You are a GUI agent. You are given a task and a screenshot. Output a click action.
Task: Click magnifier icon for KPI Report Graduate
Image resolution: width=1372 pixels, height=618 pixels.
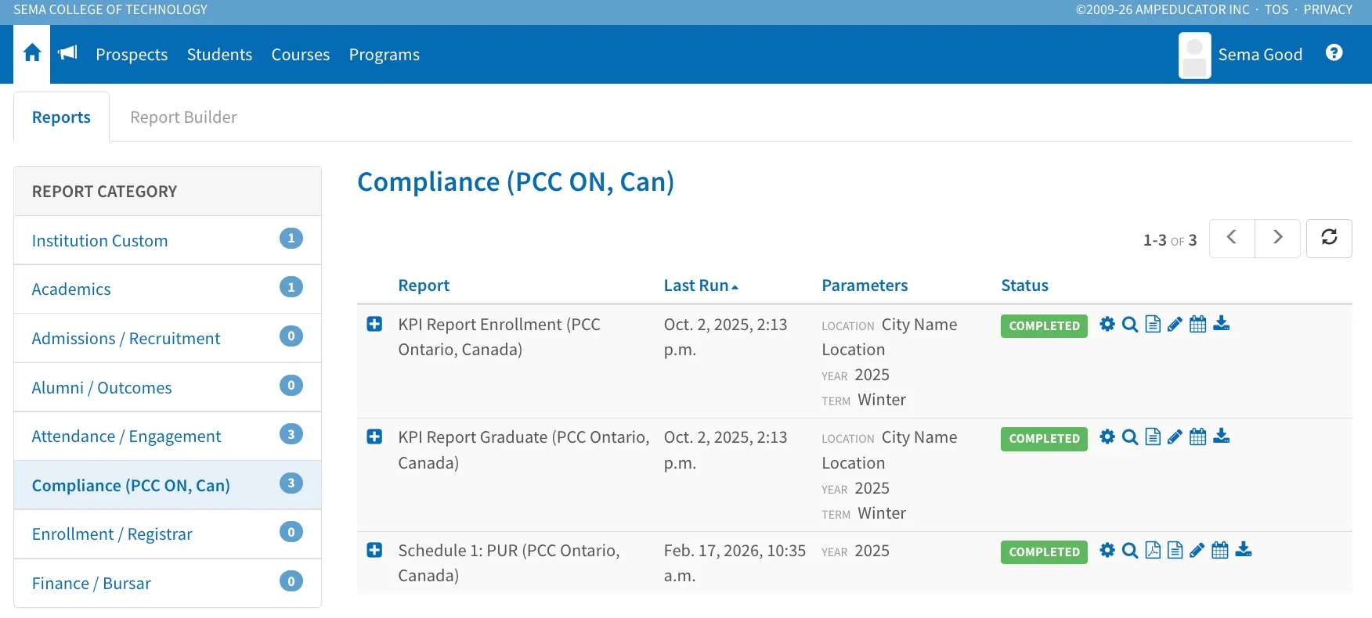(x=1129, y=437)
